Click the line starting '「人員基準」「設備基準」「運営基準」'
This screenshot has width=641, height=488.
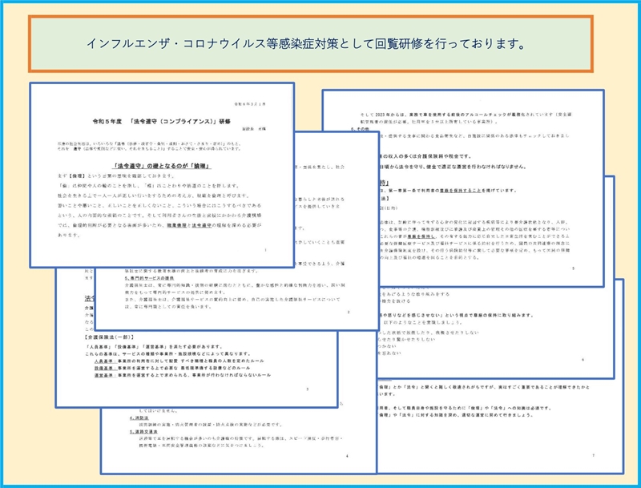point(154,347)
